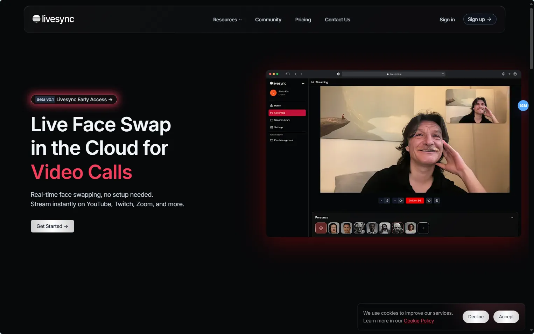Screen dimensions: 534x334
Task: Accept cookies in the notice
Action: click(506, 317)
